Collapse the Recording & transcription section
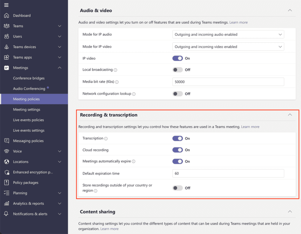Viewport: 301px width, 234px height. pos(290,115)
